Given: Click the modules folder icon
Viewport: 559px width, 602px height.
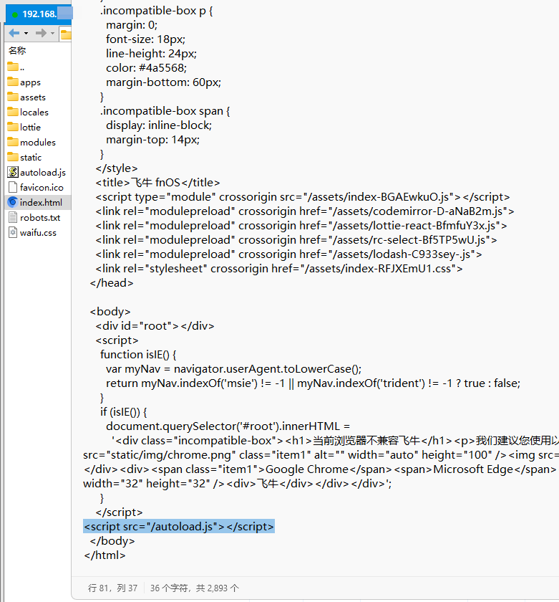Looking at the screenshot, I should 13,142.
